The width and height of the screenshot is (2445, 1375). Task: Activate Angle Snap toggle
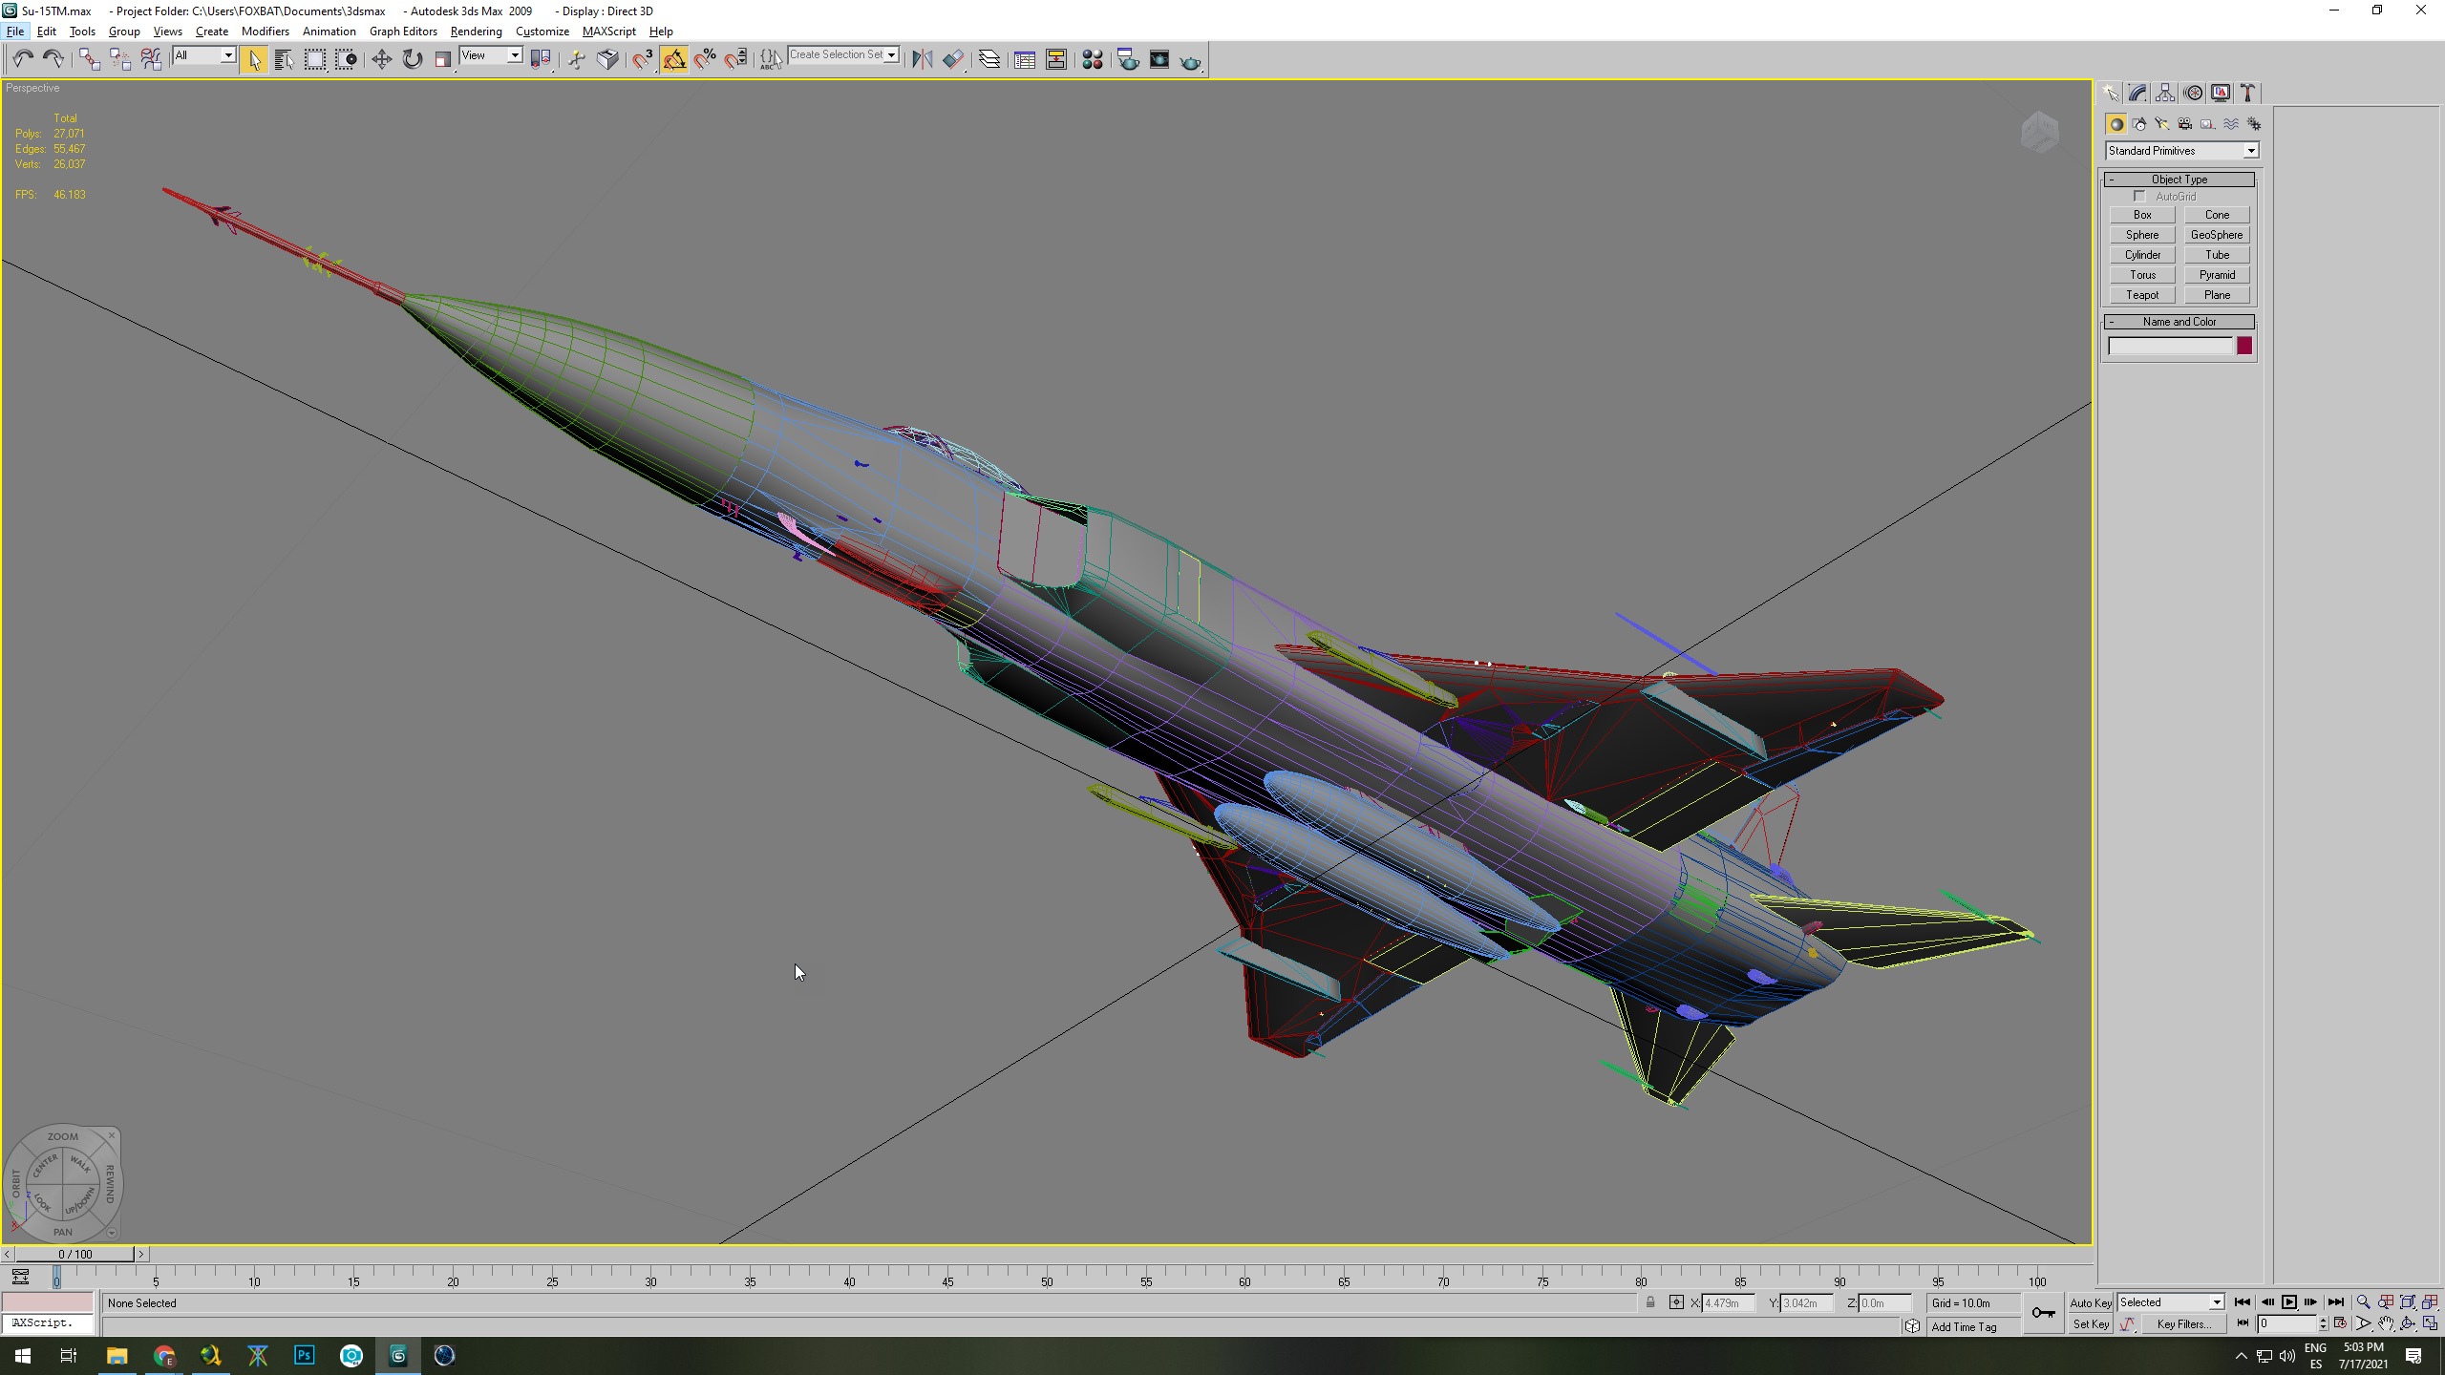click(x=674, y=60)
